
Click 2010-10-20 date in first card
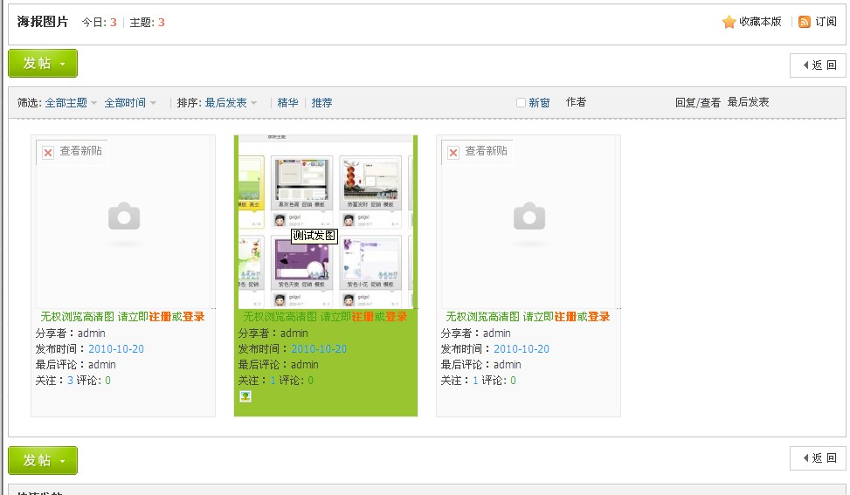[116, 349]
